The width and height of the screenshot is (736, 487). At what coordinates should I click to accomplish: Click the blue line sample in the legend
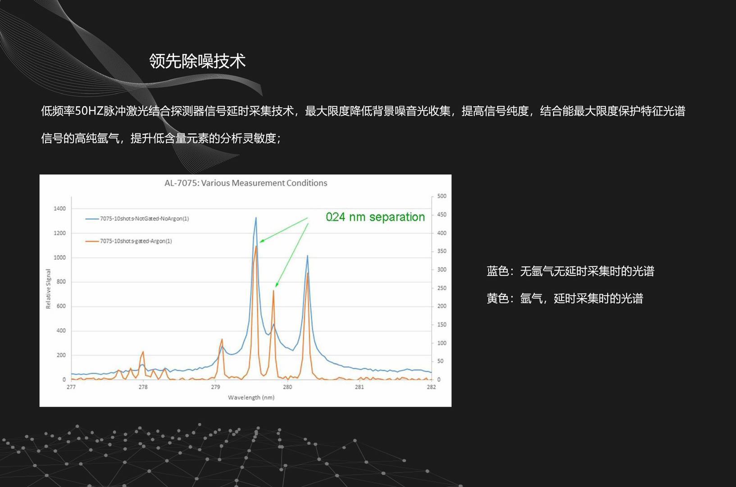point(92,219)
